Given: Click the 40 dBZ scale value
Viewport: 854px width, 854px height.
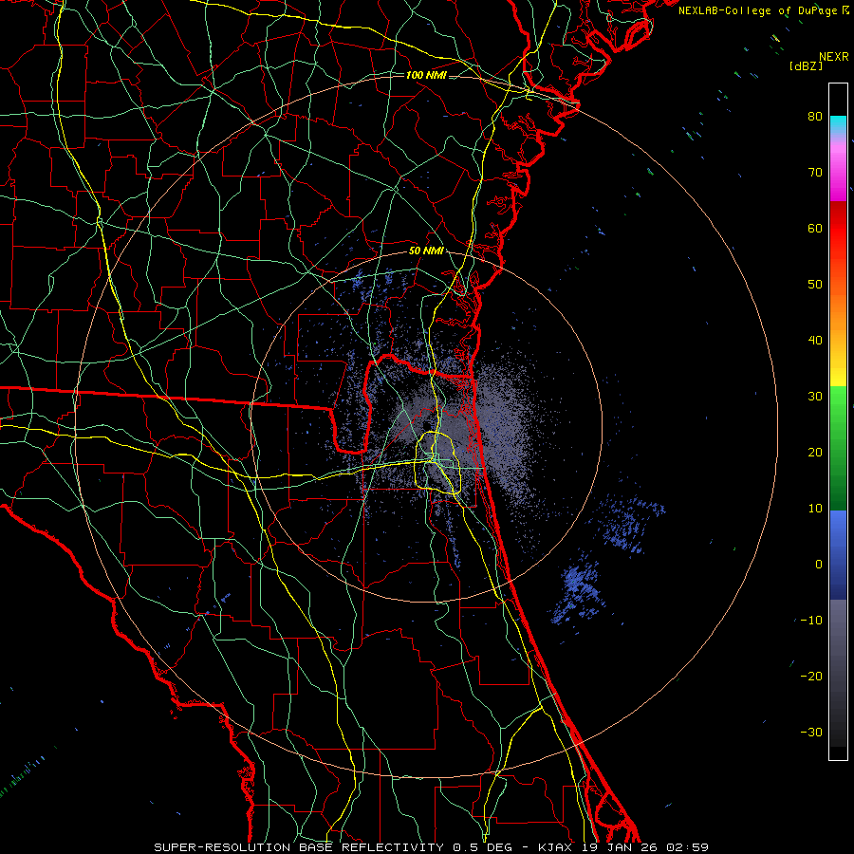Looking at the screenshot, I should [x=815, y=341].
